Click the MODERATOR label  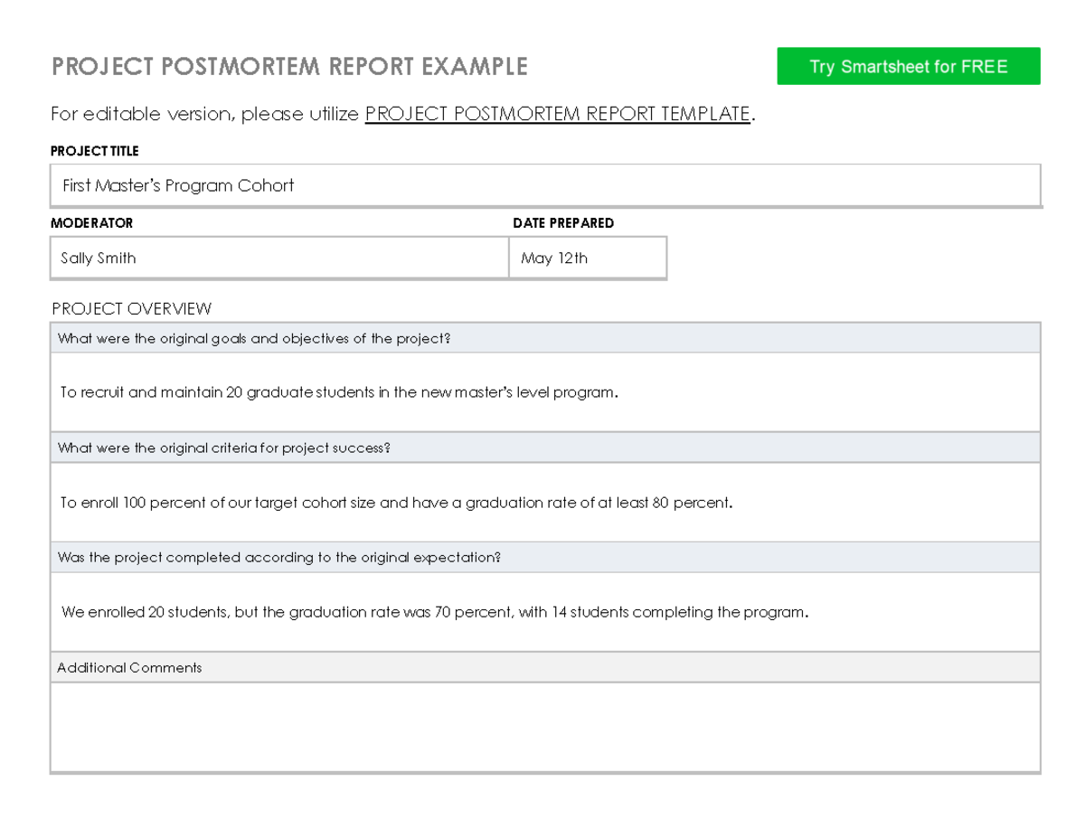(x=92, y=223)
